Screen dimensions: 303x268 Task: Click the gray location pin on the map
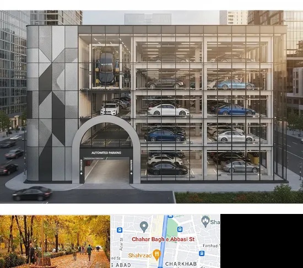(x=144, y=227)
